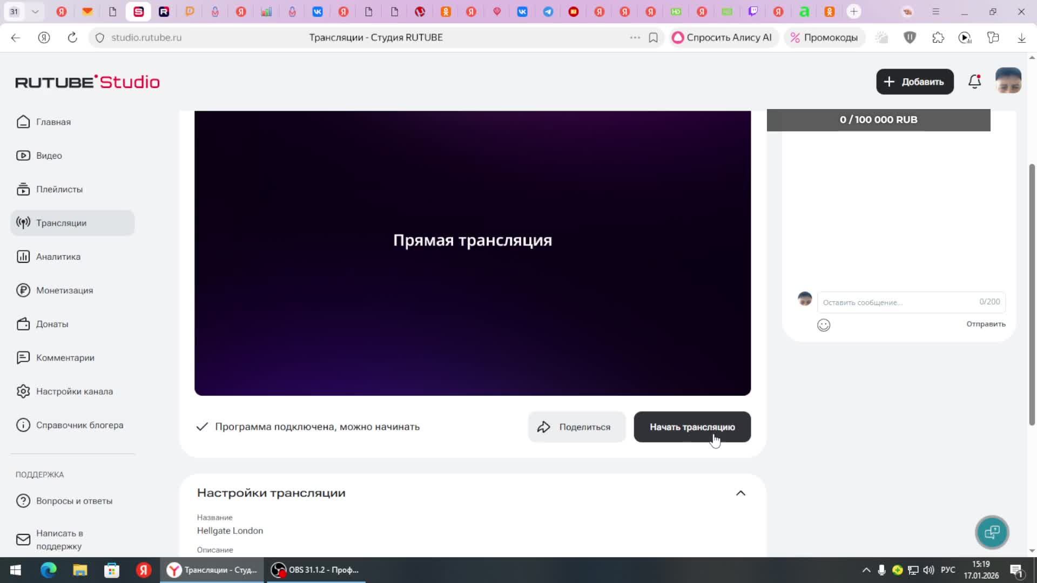Click the Поделиться button
The width and height of the screenshot is (1037, 583).
pos(576,427)
